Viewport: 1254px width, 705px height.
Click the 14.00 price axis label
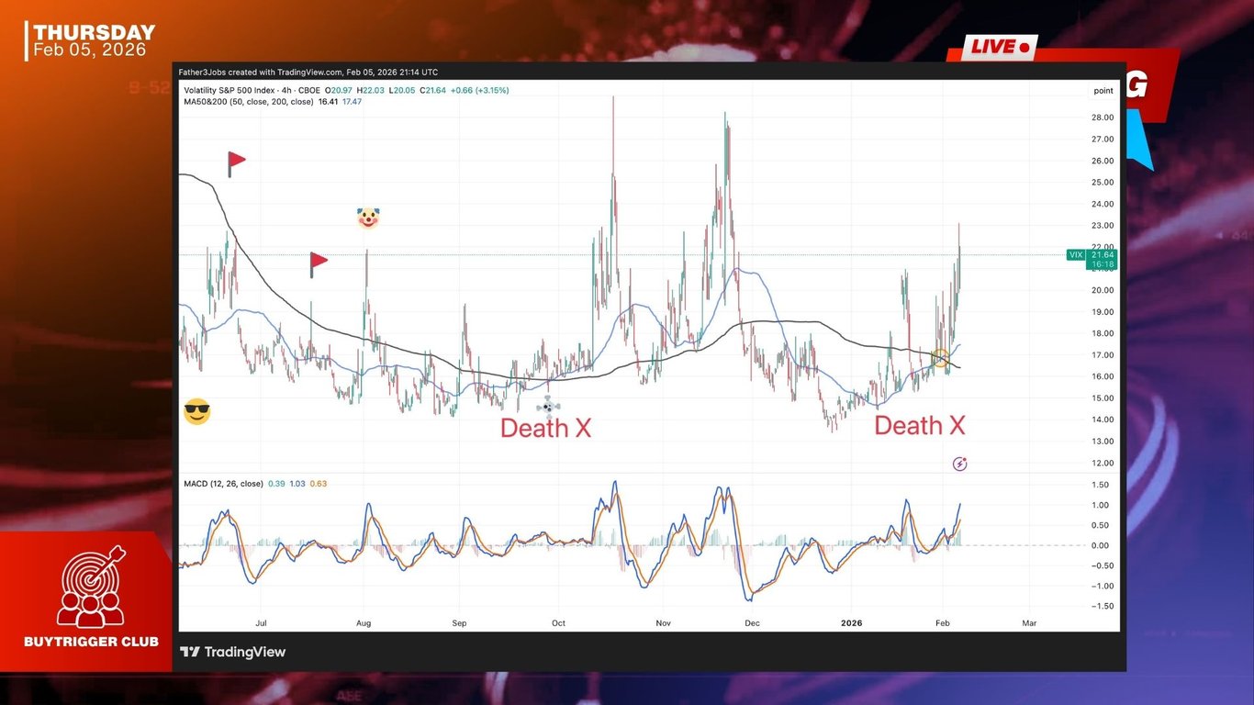[x=1103, y=420]
